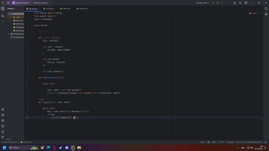Click the taskbar clock and date

[x=259, y=148]
